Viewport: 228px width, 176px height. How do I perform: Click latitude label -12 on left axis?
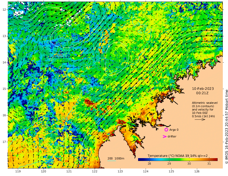click(x=4, y=10)
